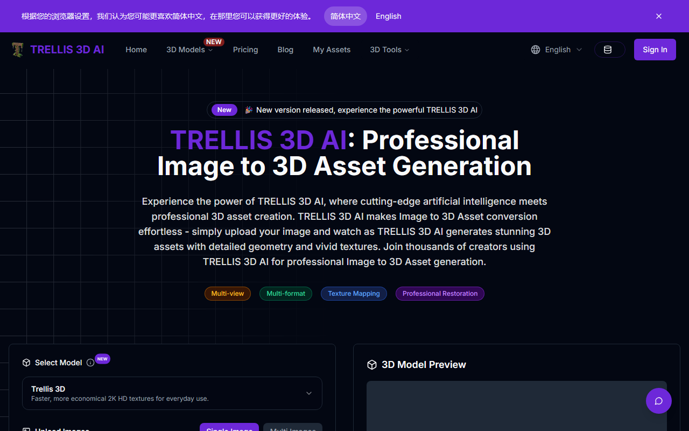Open the chat support bubble
This screenshot has width=689, height=431.
point(659,401)
